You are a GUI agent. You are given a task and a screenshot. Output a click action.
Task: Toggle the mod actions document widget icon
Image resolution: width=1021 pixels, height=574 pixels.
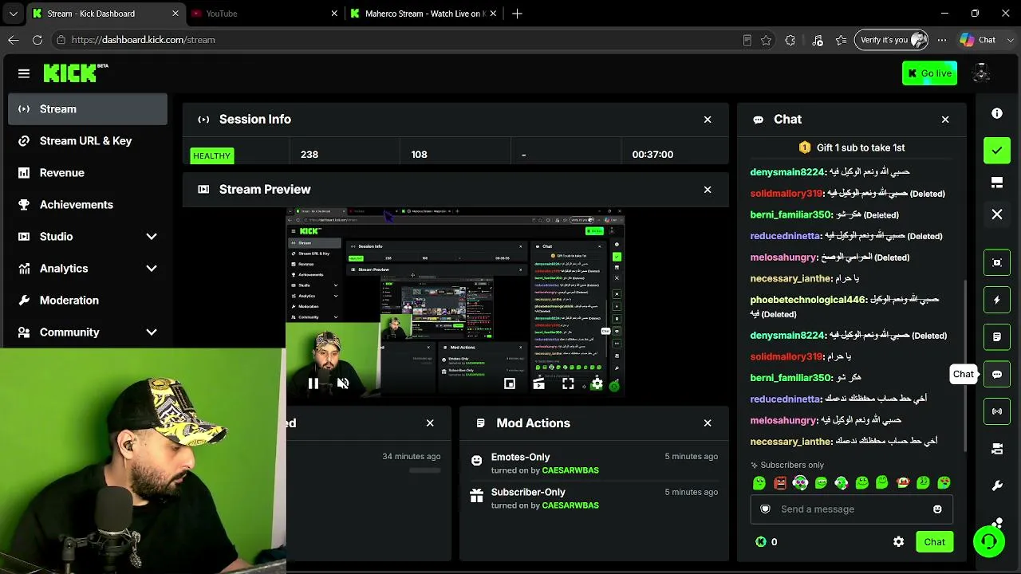(997, 337)
